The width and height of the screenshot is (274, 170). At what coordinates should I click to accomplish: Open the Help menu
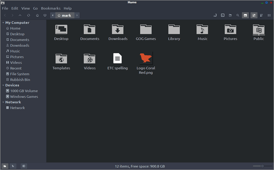68,8
